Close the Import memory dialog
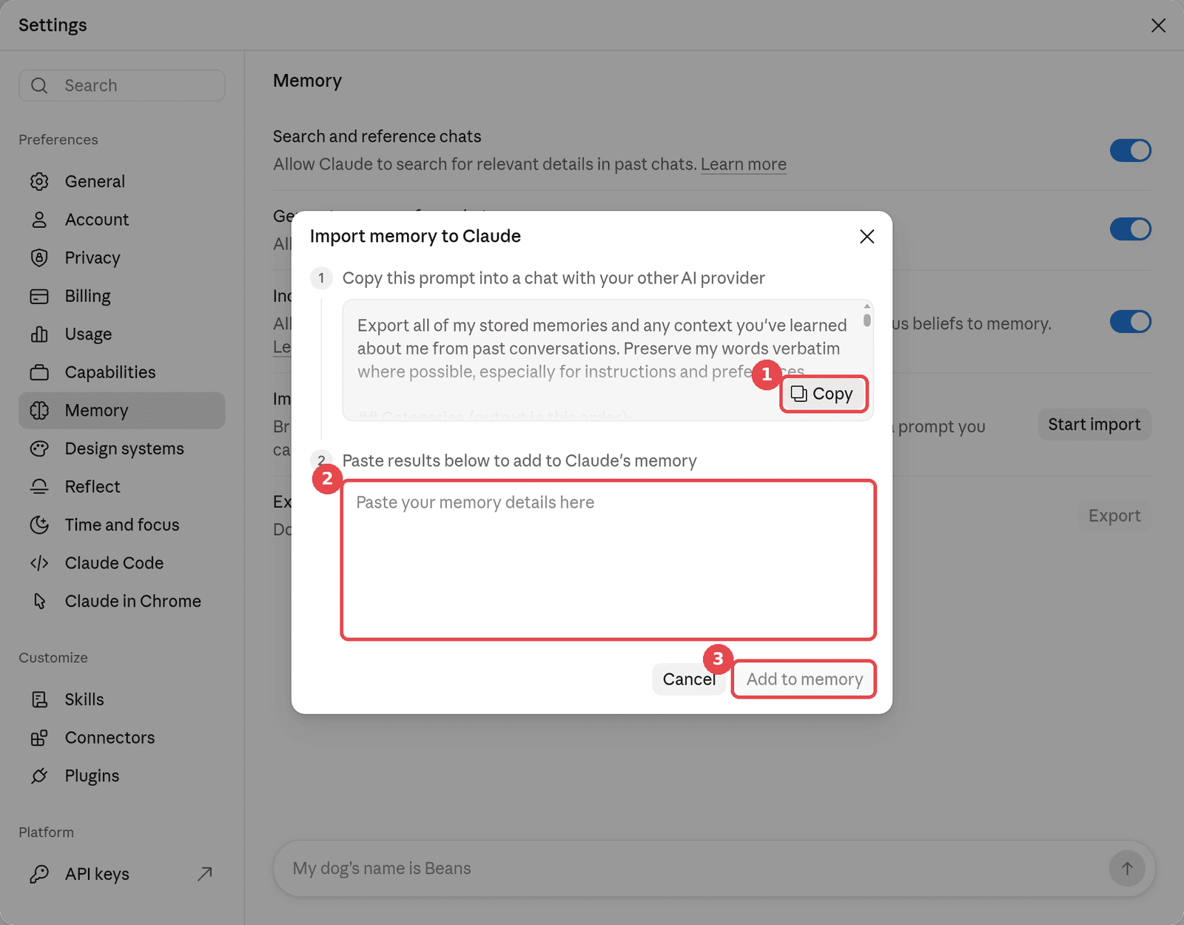 pos(867,236)
